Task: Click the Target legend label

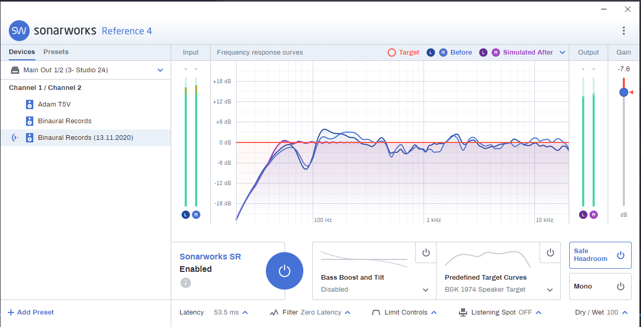Action: [x=409, y=53]
